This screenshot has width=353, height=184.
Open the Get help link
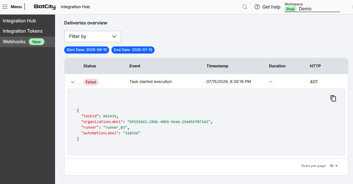(x=271, y=7)
